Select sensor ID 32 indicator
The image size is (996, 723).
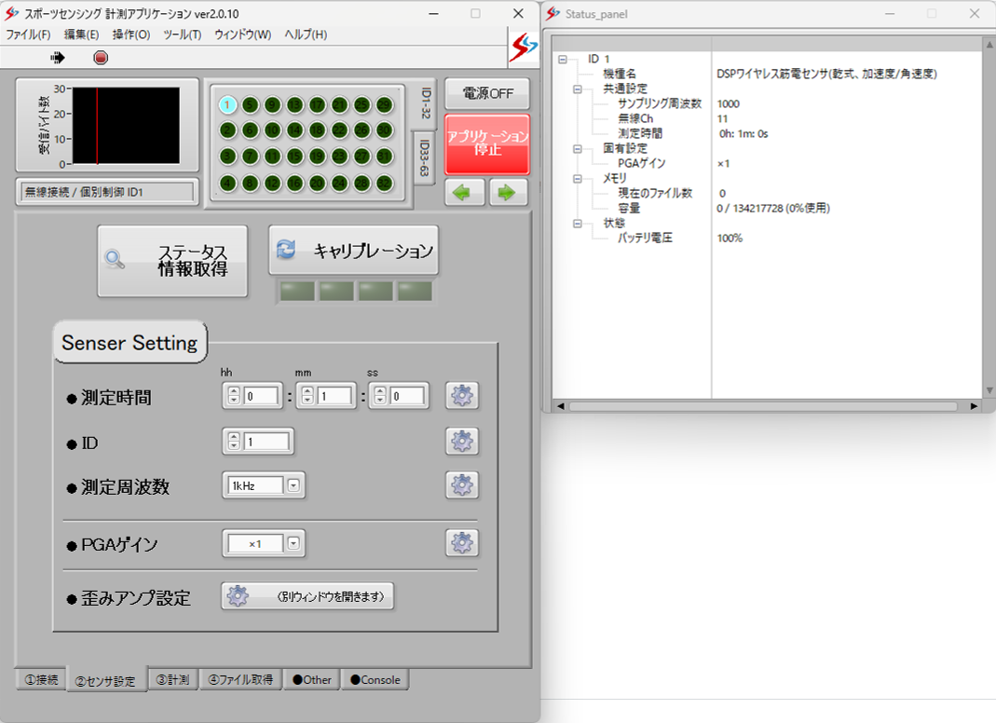click(384, 184)
